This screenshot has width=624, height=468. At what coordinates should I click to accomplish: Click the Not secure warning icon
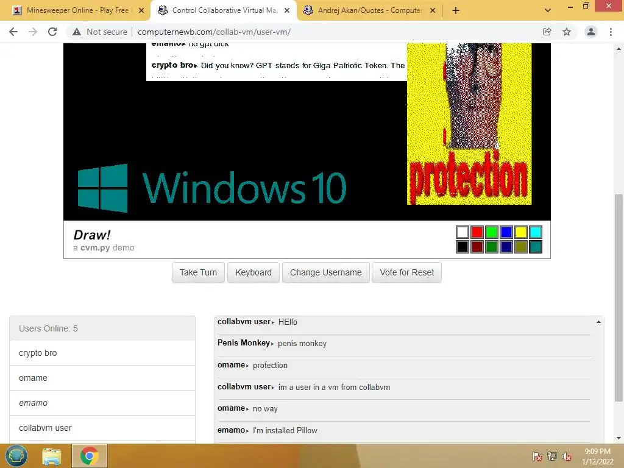77,32
